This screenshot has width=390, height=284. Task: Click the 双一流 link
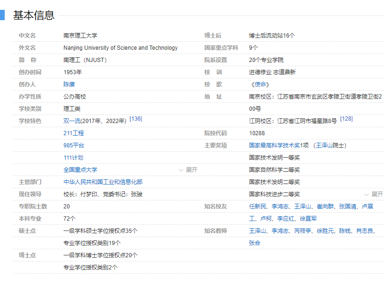click(72, 121)
